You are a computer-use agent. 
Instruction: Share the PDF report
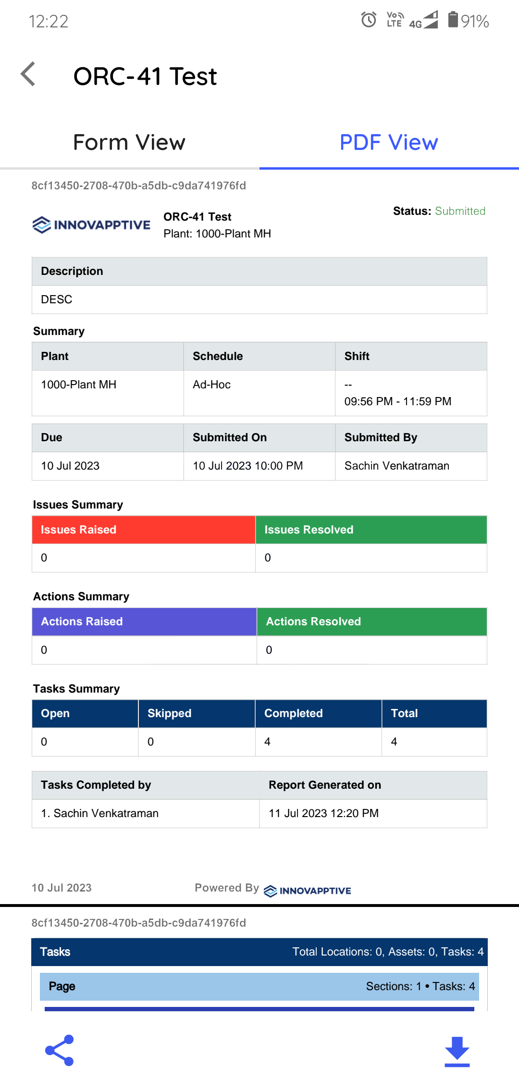pos(60,1050)
